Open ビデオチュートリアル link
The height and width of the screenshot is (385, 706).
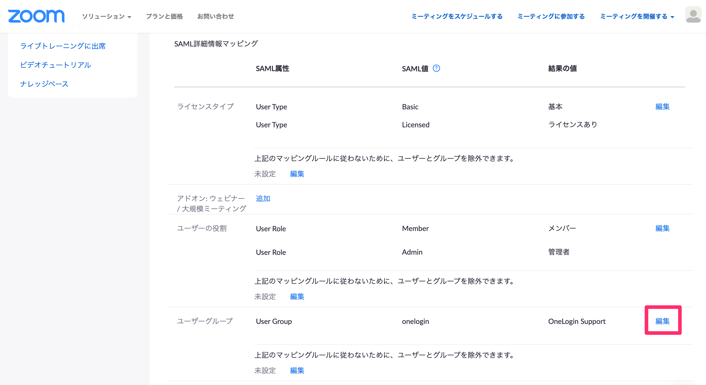coord(55,65)
